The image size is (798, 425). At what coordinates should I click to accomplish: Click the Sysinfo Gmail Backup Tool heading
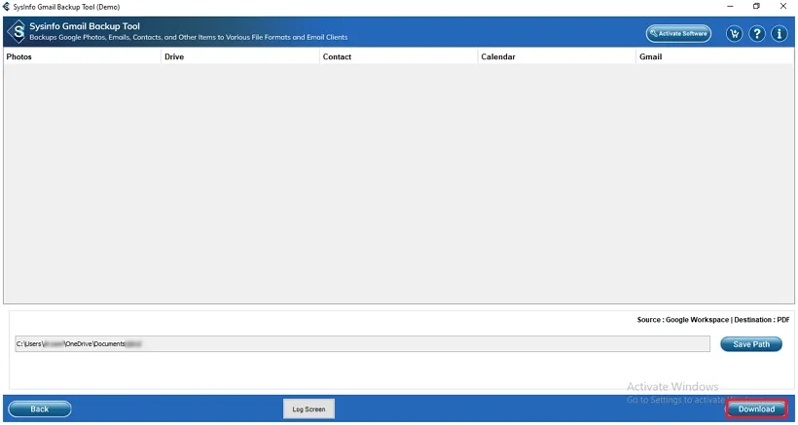[85, 26]
